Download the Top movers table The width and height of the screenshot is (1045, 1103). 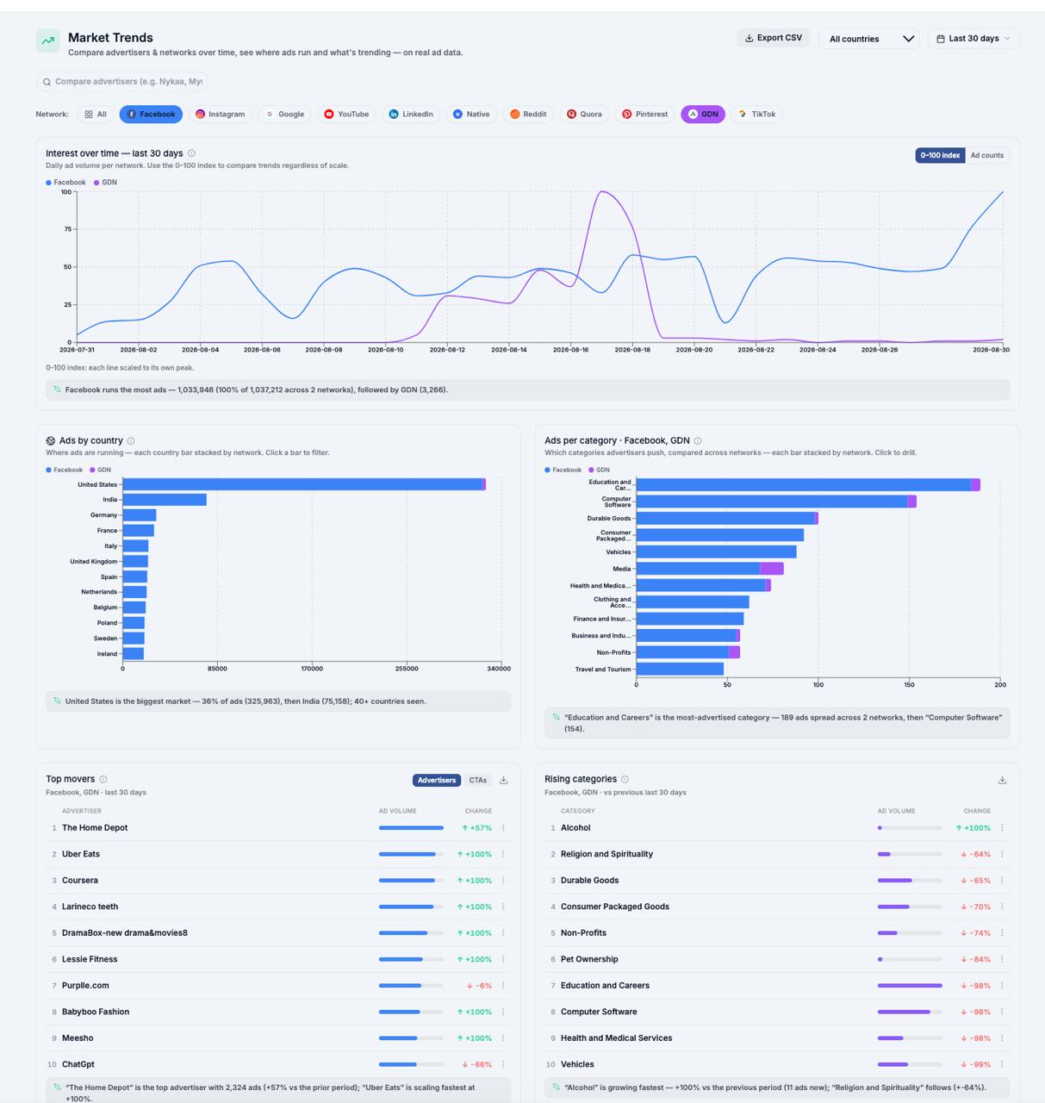[x=504, y=780]
